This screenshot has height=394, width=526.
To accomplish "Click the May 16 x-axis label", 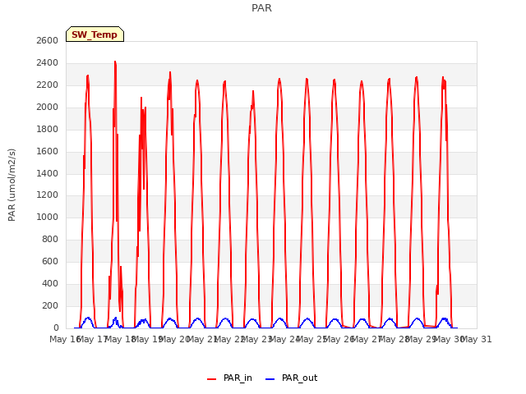I will point(64,339).
